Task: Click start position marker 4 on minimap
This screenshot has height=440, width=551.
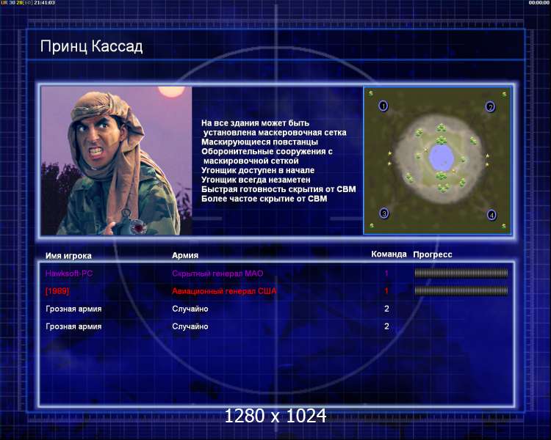Action: click(491, 215)
